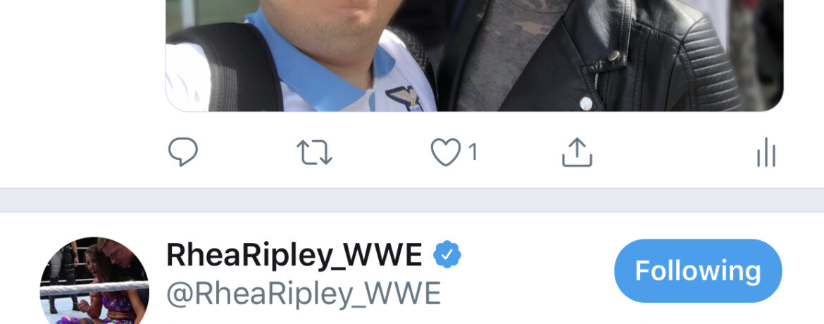Image resolution: width=824 pixels, height=324 pixels.
Task: Click the silver snap button on the jacket lapel
Action: (613, 55)
